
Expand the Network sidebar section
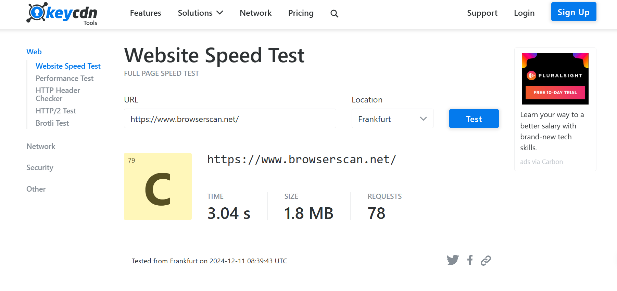click(41, 147)
